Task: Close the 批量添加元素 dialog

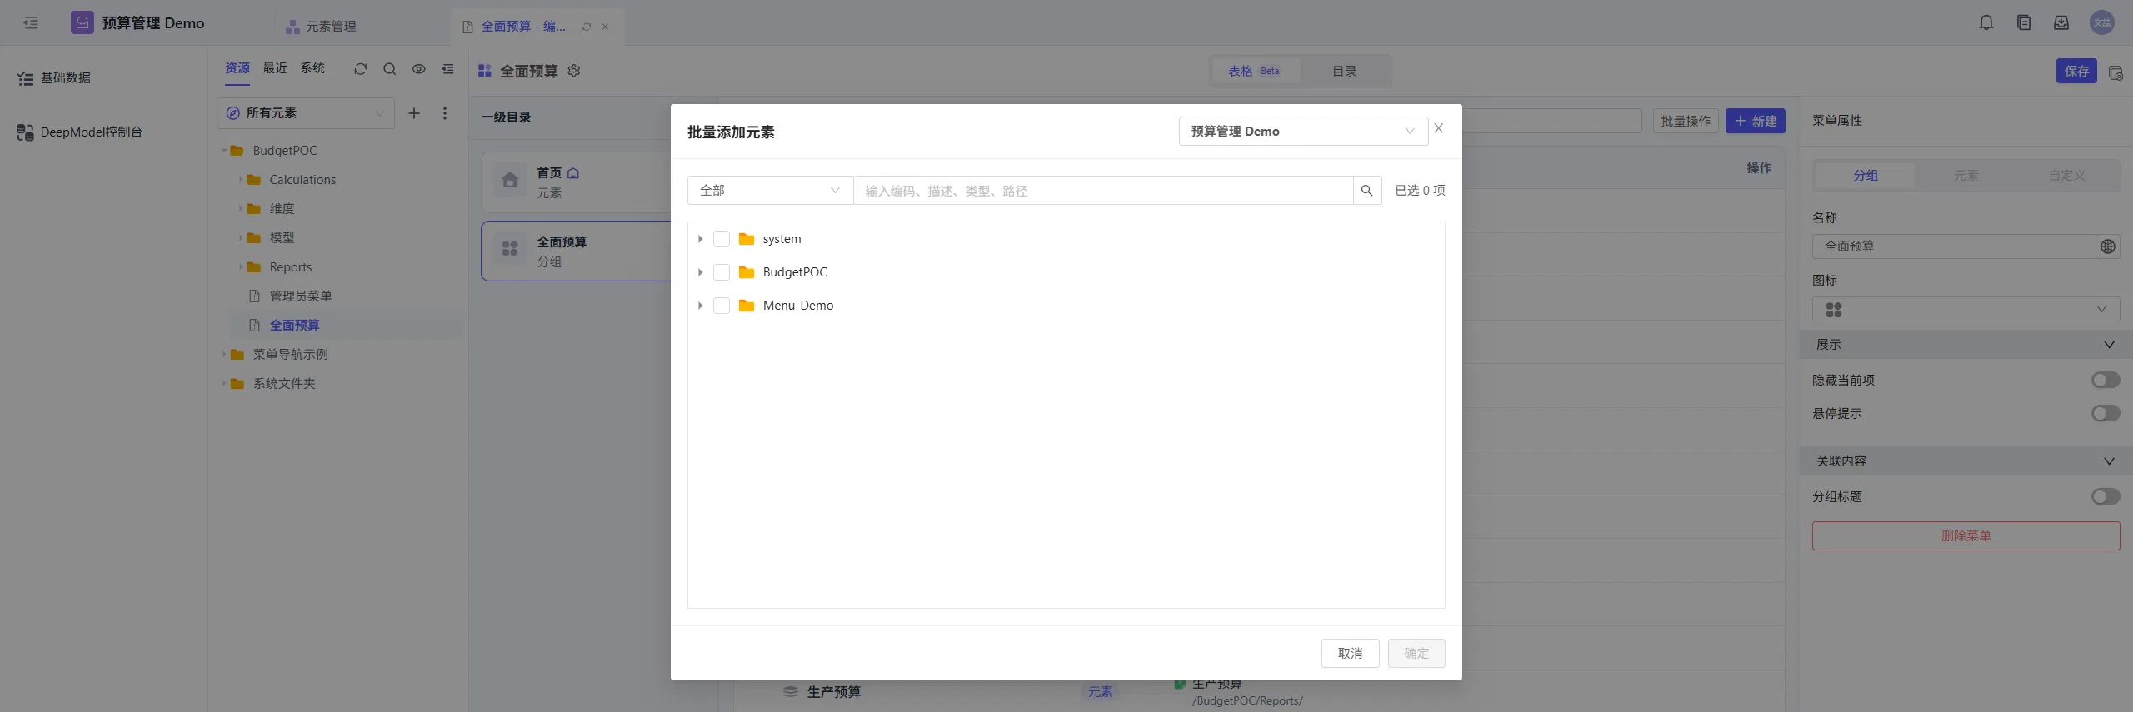Action: 1439,128
